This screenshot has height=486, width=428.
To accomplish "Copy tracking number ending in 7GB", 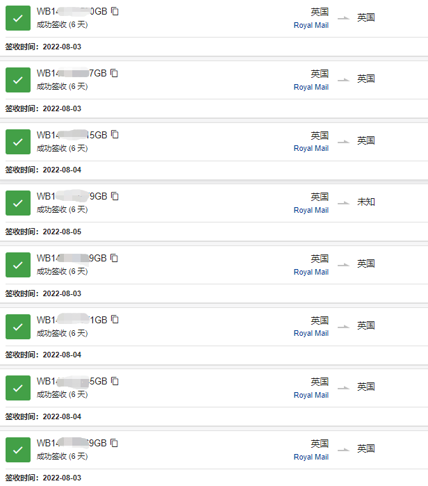I will (114, 73).
